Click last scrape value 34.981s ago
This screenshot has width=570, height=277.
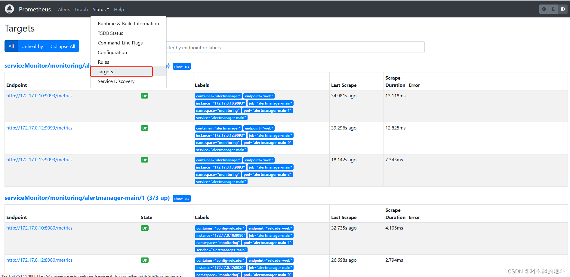point(344,96)
